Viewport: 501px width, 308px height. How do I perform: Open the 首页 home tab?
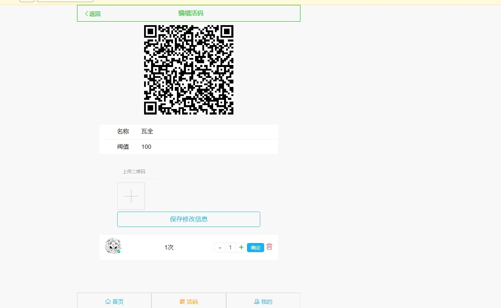coord(114,301)
